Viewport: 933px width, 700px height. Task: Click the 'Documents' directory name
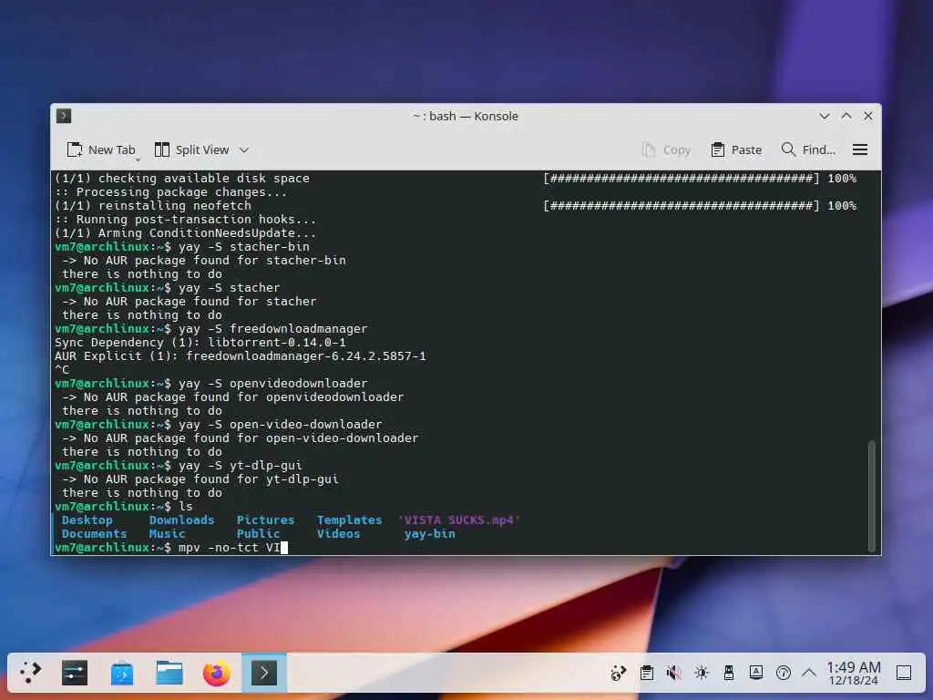coord(94,534)
